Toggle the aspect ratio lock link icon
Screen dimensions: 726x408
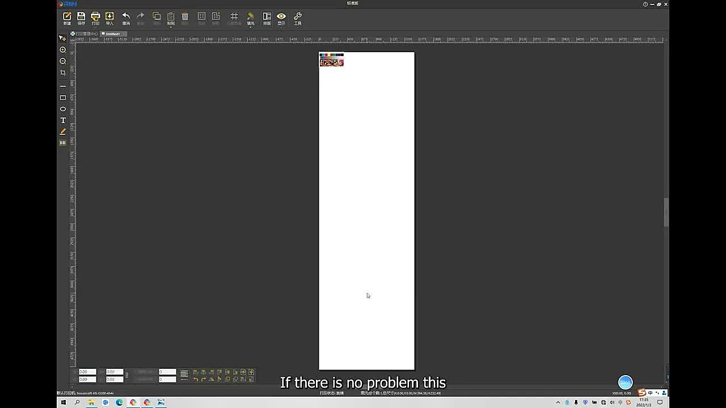127,375
